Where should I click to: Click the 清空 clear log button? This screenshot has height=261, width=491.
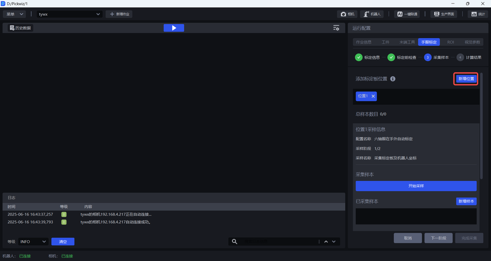click(x=63, y=241)
